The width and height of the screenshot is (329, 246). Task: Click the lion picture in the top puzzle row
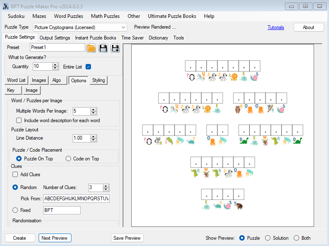pos(234,77)
